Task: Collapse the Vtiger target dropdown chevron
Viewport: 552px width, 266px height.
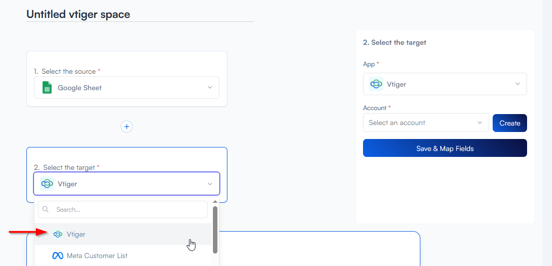Action: (x=210, y=184)
